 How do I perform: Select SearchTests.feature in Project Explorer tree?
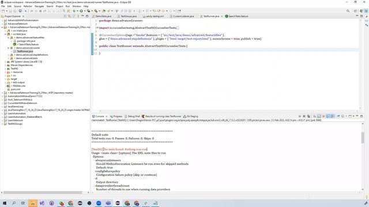point(28,44)
